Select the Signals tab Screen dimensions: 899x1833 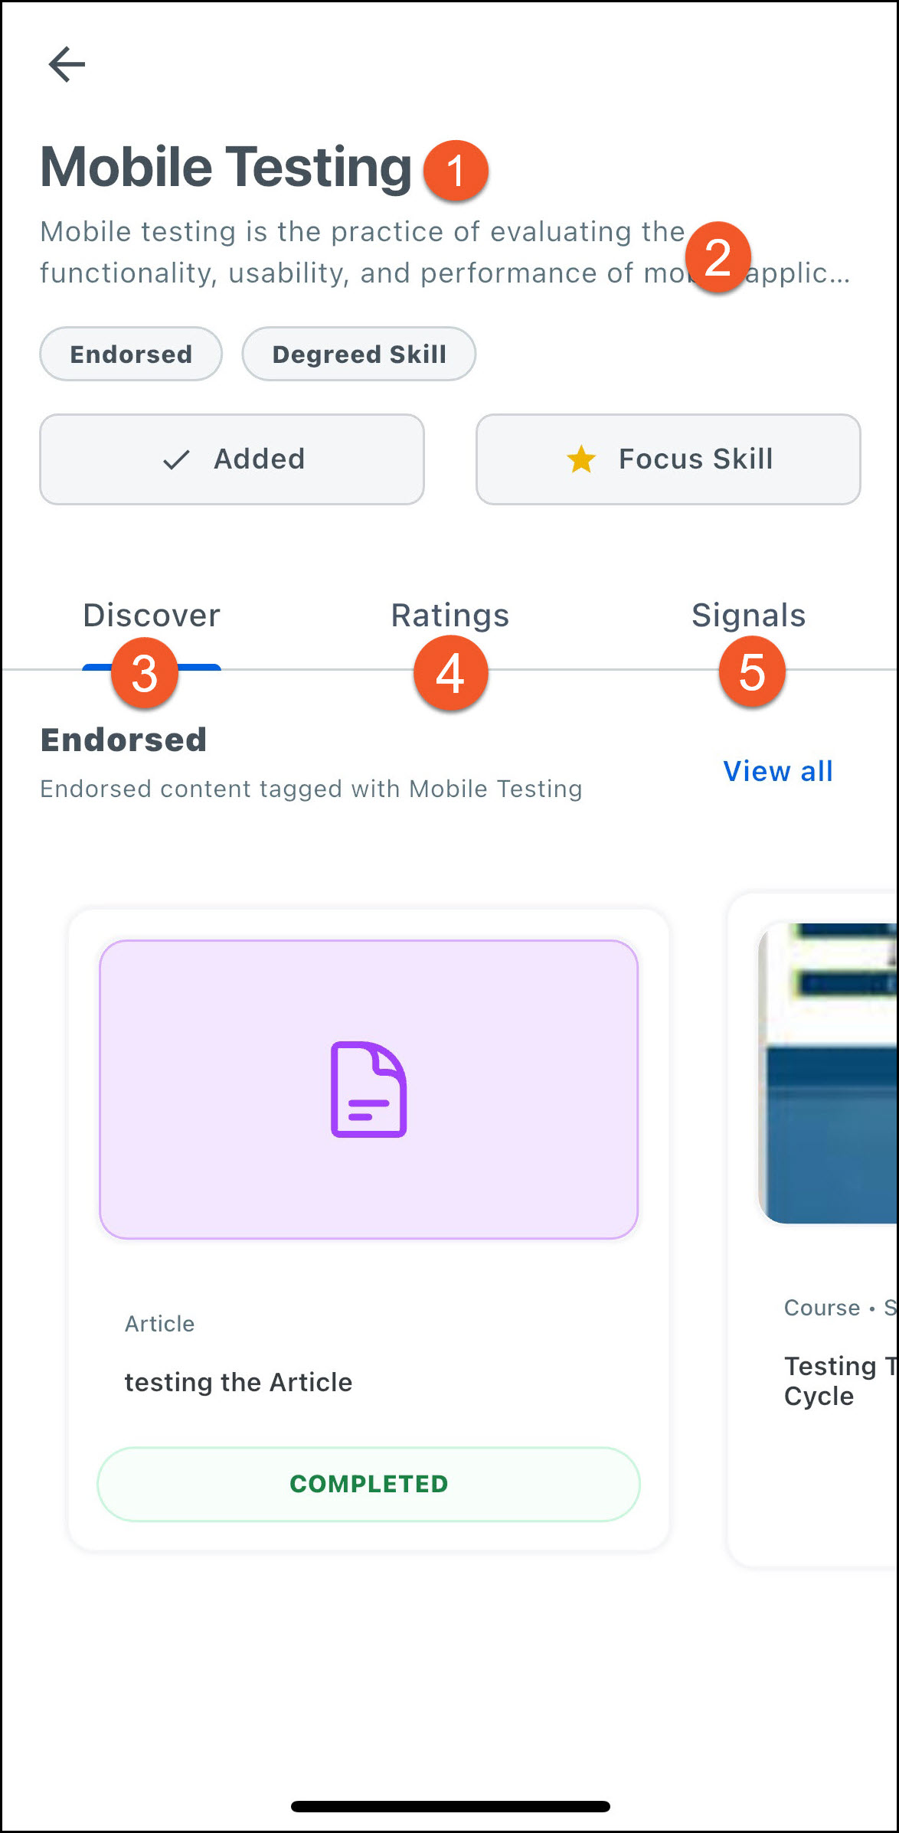click(749, 616)
